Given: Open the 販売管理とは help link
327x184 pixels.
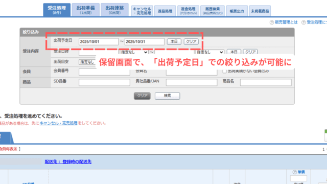Looking at the screenshot, I should tap(286, 22).
